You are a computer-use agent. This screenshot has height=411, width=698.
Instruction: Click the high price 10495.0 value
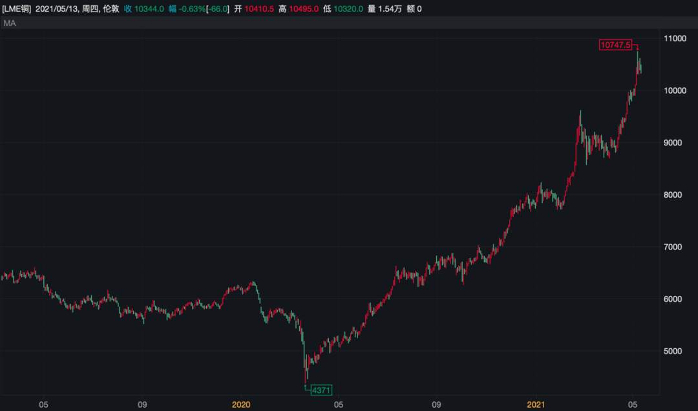tap(304, 9)
